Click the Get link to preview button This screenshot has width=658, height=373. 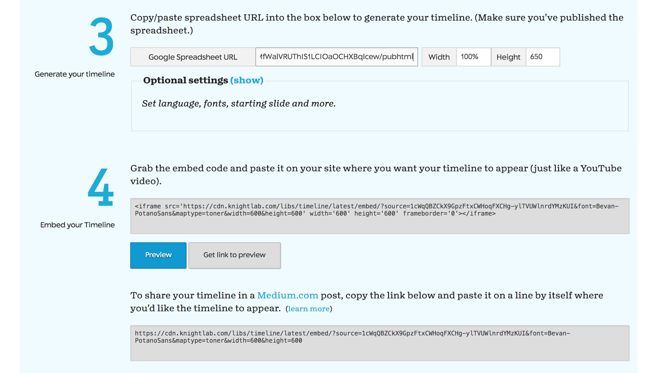click(234, 255)
